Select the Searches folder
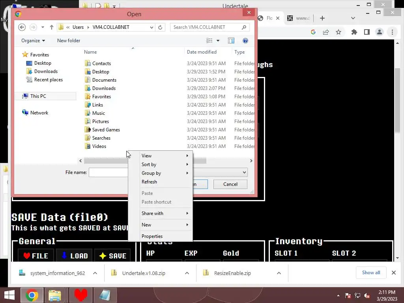The height and width of the screenshot is (303, 404). coord(101,138)
